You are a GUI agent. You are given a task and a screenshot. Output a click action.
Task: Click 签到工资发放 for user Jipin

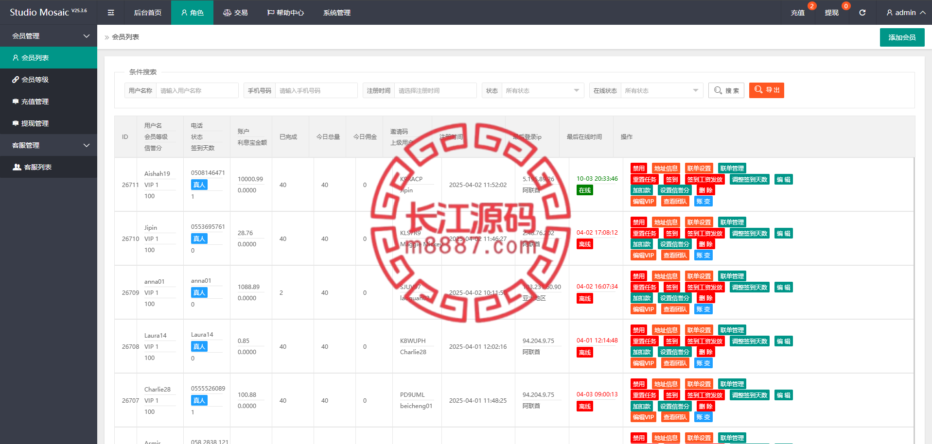pos(704,234)
